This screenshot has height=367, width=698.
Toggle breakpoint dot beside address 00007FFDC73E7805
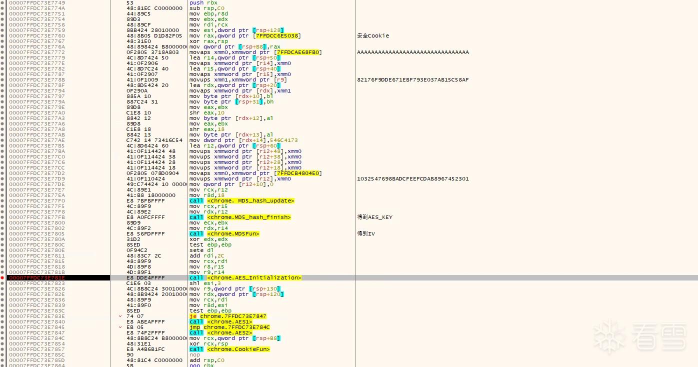(2, 233)
